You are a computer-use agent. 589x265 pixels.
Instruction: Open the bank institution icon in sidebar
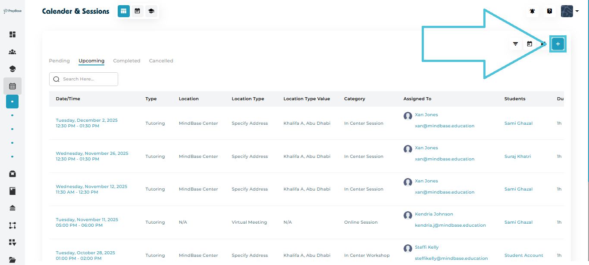[13, 208]
